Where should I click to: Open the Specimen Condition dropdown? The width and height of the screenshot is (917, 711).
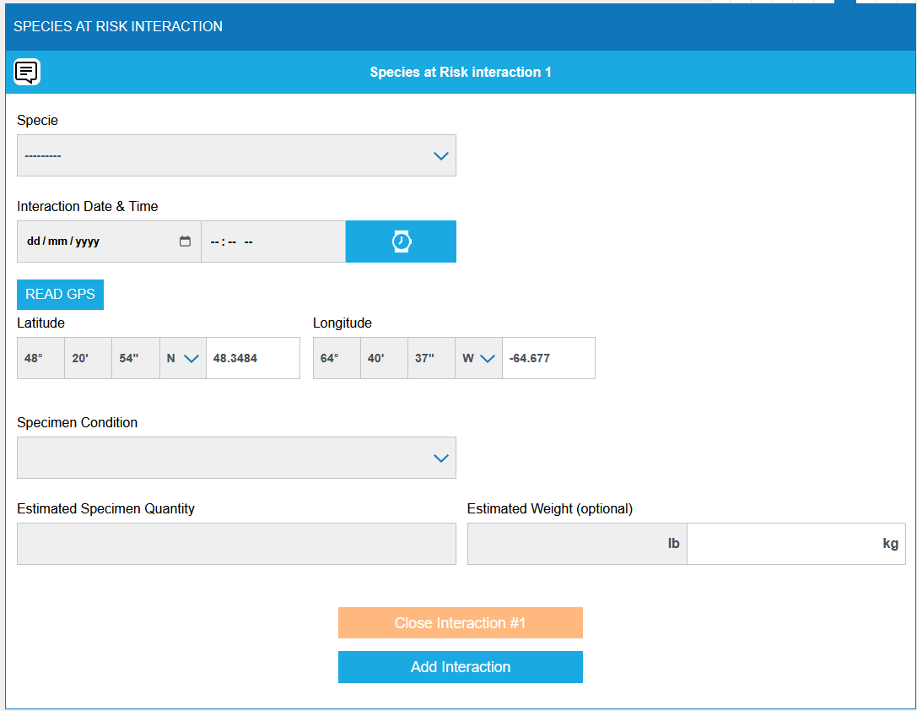coord(236,458)
